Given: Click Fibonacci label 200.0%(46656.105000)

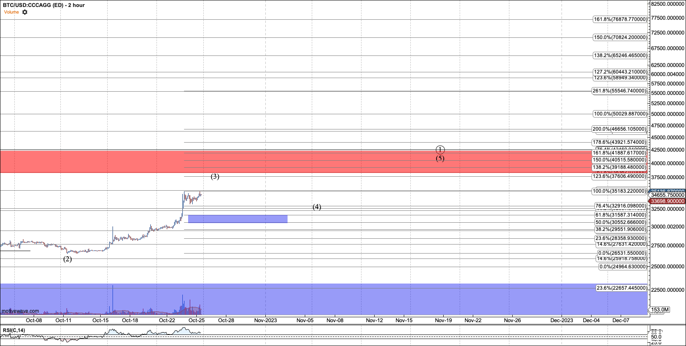Looking at the screenshot, I should tap(619, 129).
